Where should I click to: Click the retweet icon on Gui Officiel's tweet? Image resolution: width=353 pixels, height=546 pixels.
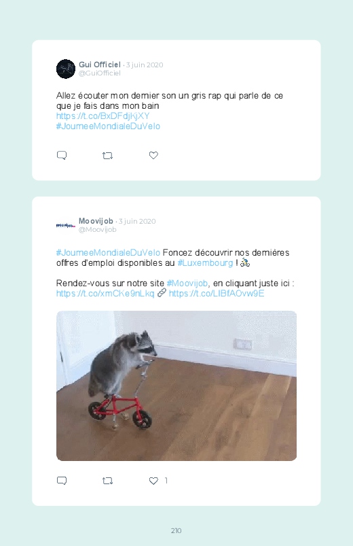(107, 156)
